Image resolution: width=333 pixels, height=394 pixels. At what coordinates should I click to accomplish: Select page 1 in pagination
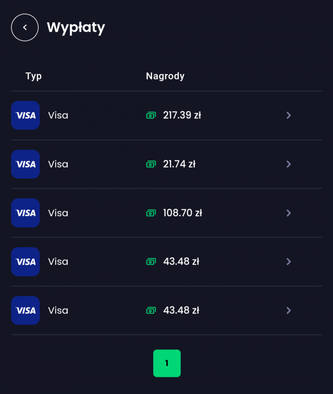pos(167,363)
